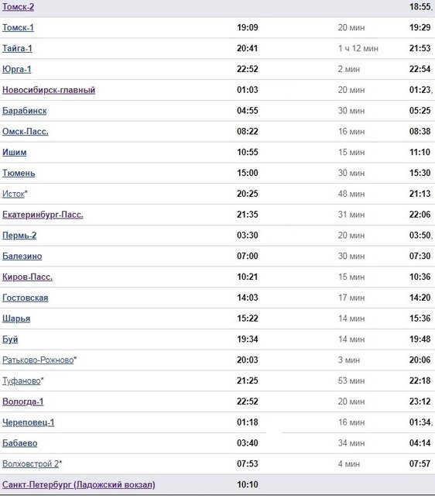Open the Шарья station link
435x496 pixels.
point(16,319)
